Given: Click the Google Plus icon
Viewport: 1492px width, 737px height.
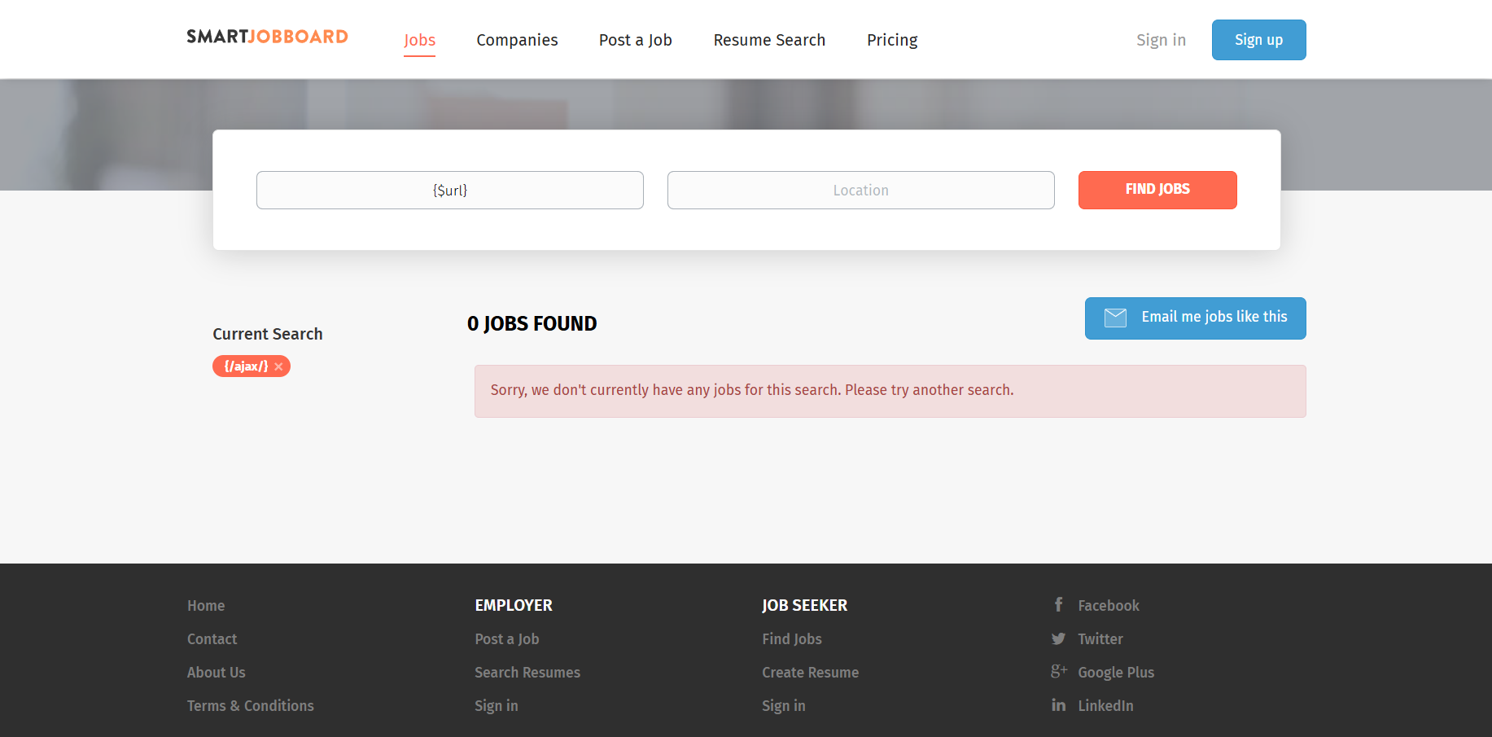Looking at the screenshot, I should tap(1058, 672).
